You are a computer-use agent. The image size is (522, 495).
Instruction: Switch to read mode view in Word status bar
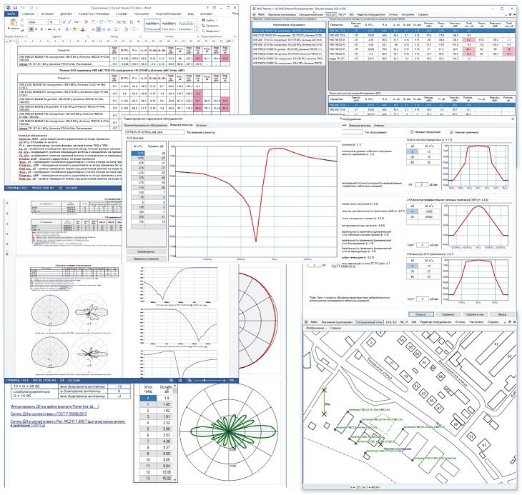tap(171, 380)
